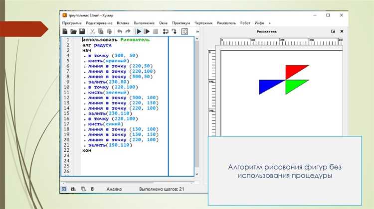Maximize the Кумир window
This screenshot has height=209, width=374.
point(328,15)
